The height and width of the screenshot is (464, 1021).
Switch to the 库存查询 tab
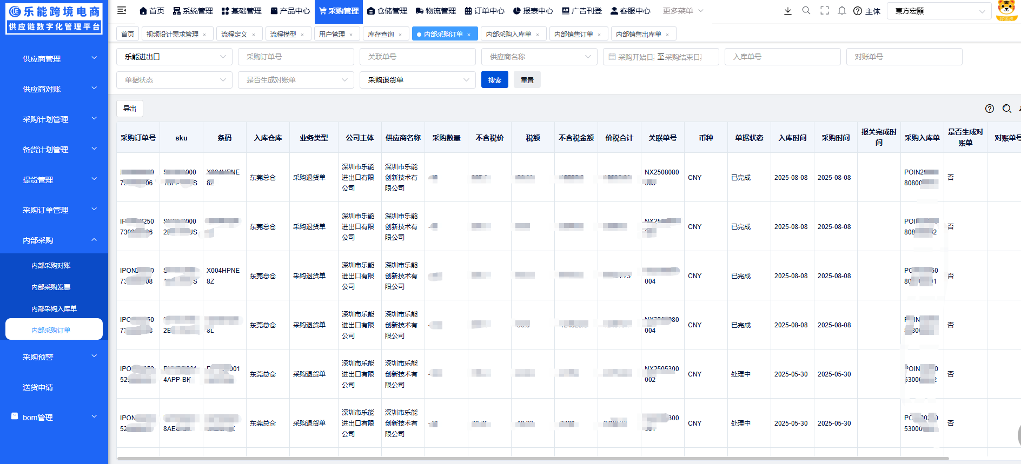[381, 34]
